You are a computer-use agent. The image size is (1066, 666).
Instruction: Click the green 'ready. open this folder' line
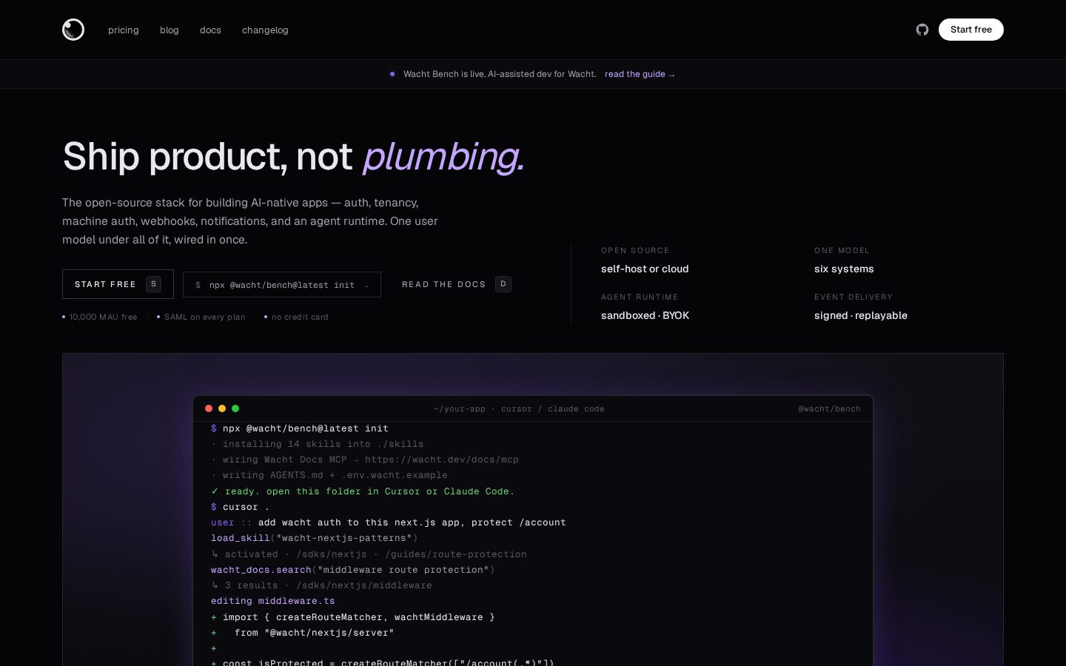[x=363, y=491]
